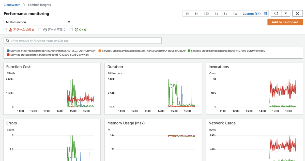Click the green lambdastepread legend swatch

tap(189, 51)
